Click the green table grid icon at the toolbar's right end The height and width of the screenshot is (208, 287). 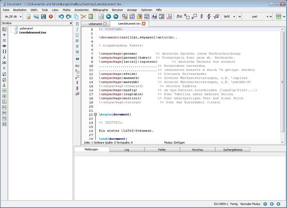[x=278, y=16]
